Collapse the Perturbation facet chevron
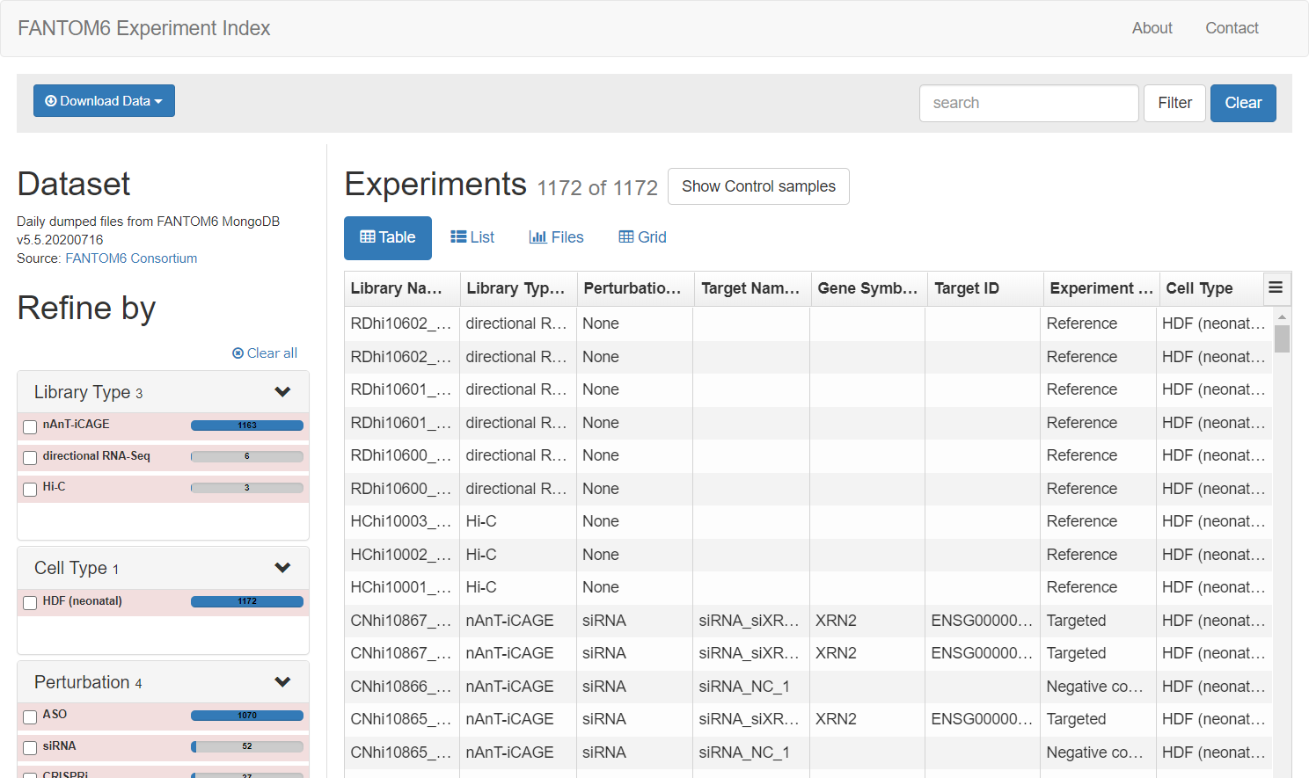Image resolution: width=1309 pixels, height=778 pixels. pos(282,682)
